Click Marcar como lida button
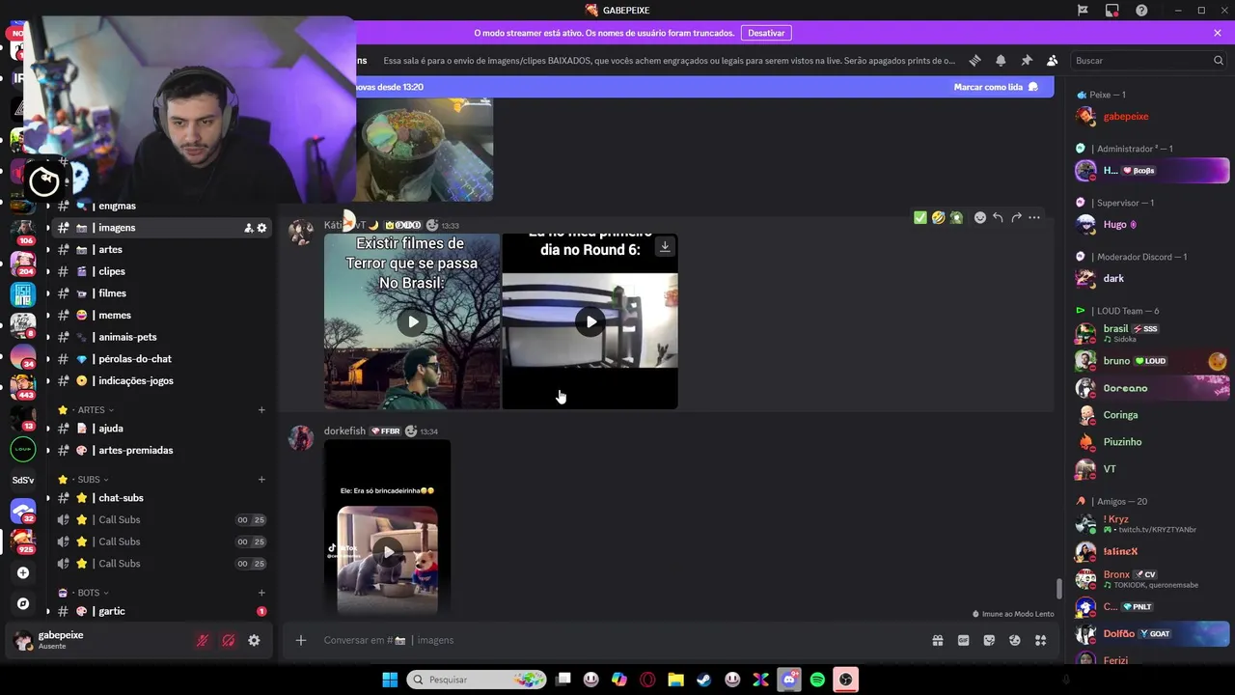Screen dimensions: 1235x695 [x=996, y=87]
